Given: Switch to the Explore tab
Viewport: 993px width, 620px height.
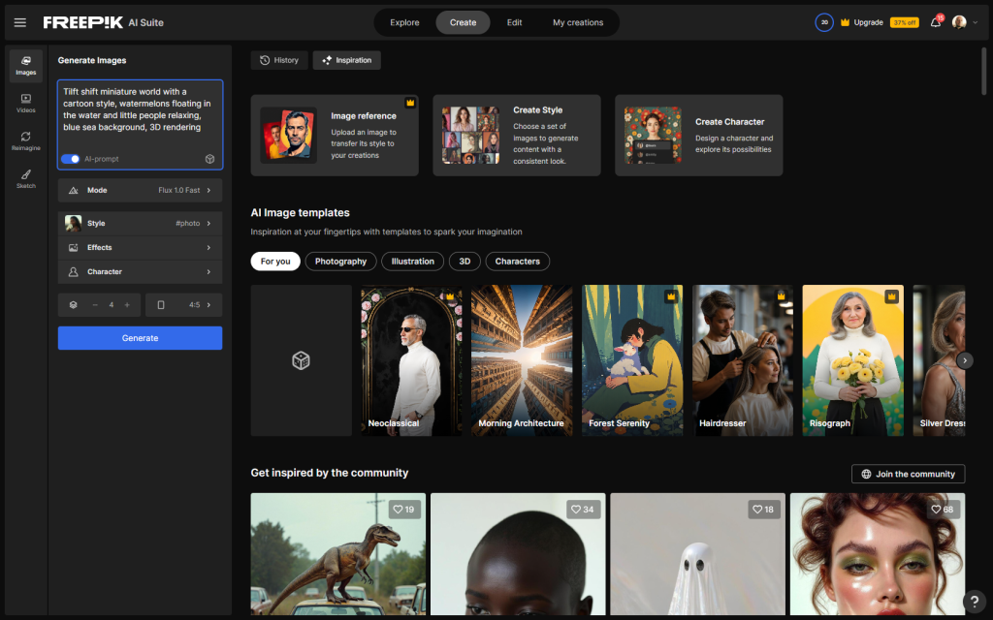Looking at the screenshot, I should pos(404,22).
